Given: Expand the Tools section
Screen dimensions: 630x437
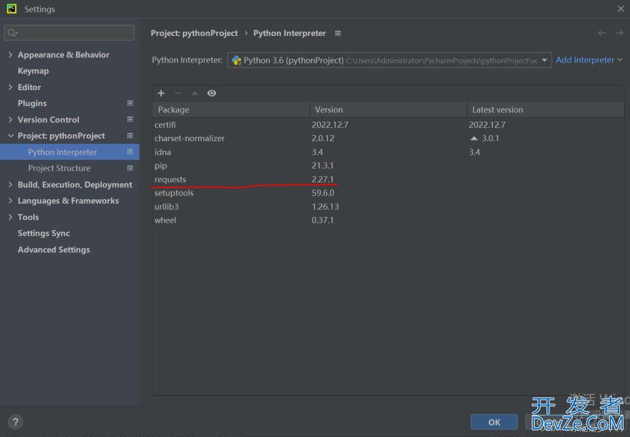Looking at the screenshot, I should 11,217.
